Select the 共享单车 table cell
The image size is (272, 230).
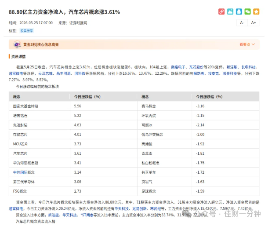(164, 172)
